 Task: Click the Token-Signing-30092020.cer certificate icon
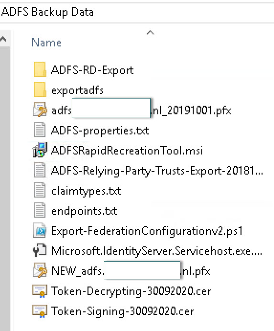(x=40, y=311)
